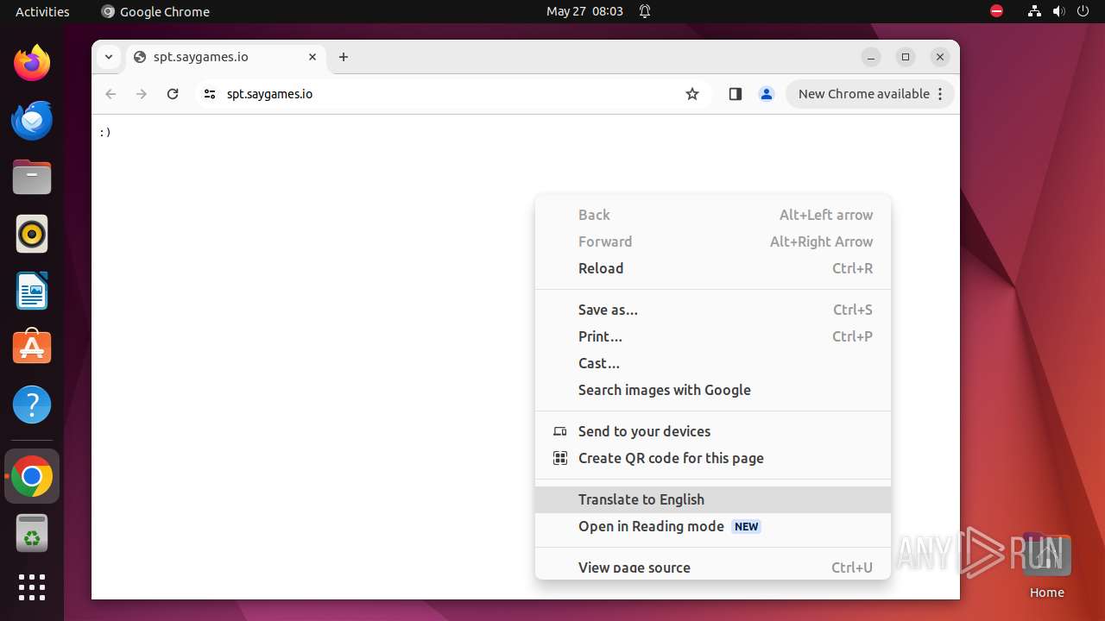
Task: Open Rhythmbox music player icon
Action: tap(32, 235)
